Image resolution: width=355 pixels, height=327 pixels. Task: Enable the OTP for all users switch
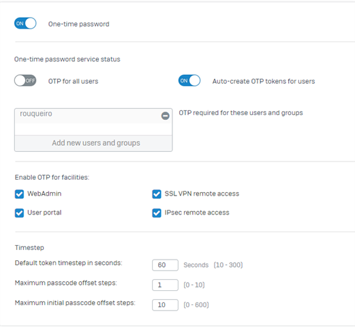pos(25,80)
